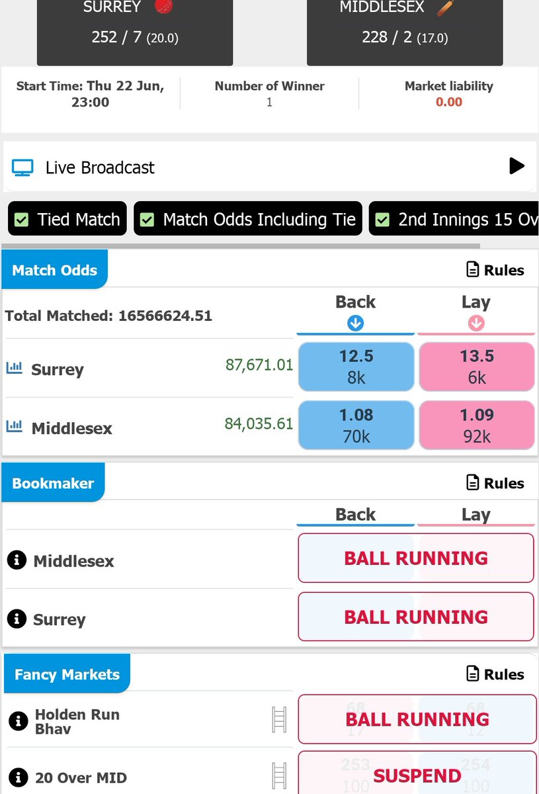Click SUSPEND box for 20 Over MID

[417, 773]
